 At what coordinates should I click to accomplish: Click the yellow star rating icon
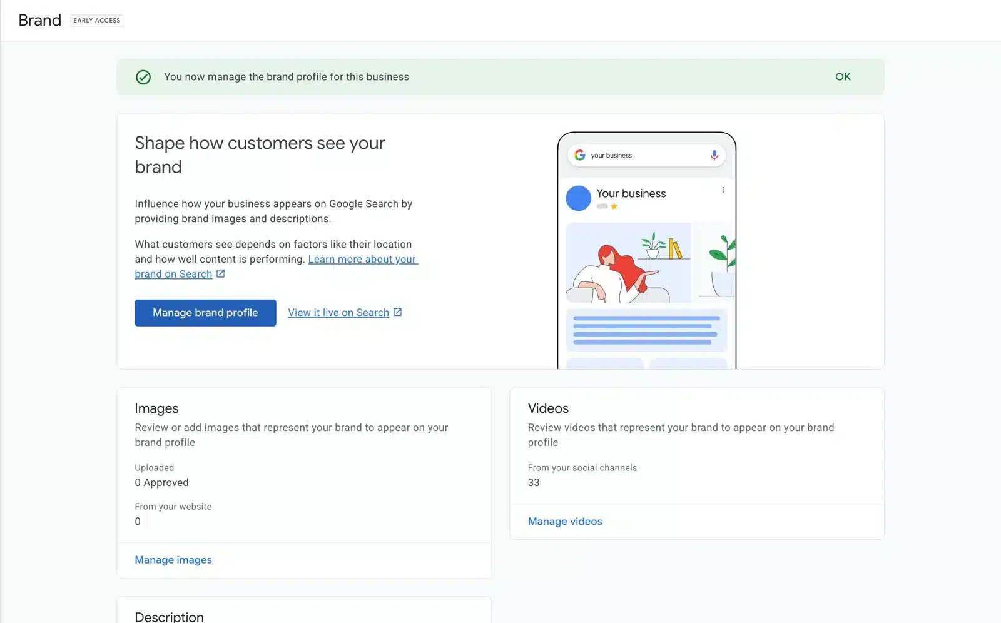click(614, 206)
